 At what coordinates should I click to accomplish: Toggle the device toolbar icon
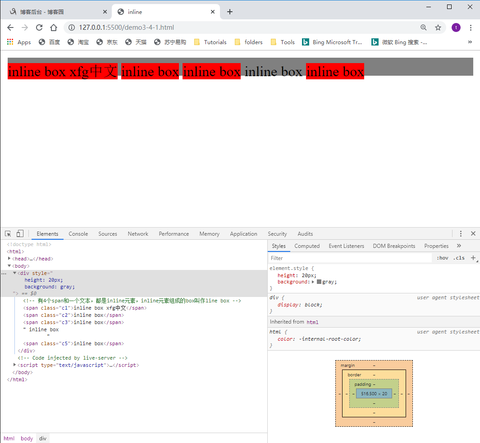20,234
